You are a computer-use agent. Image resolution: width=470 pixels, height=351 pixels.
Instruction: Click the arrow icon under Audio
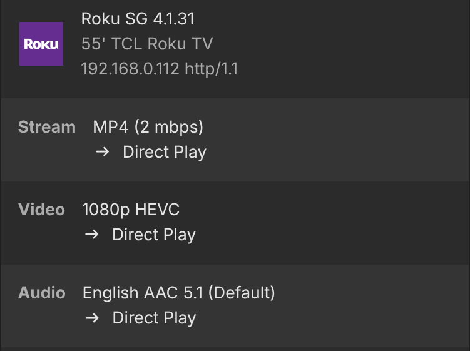(x=92, y=317)
